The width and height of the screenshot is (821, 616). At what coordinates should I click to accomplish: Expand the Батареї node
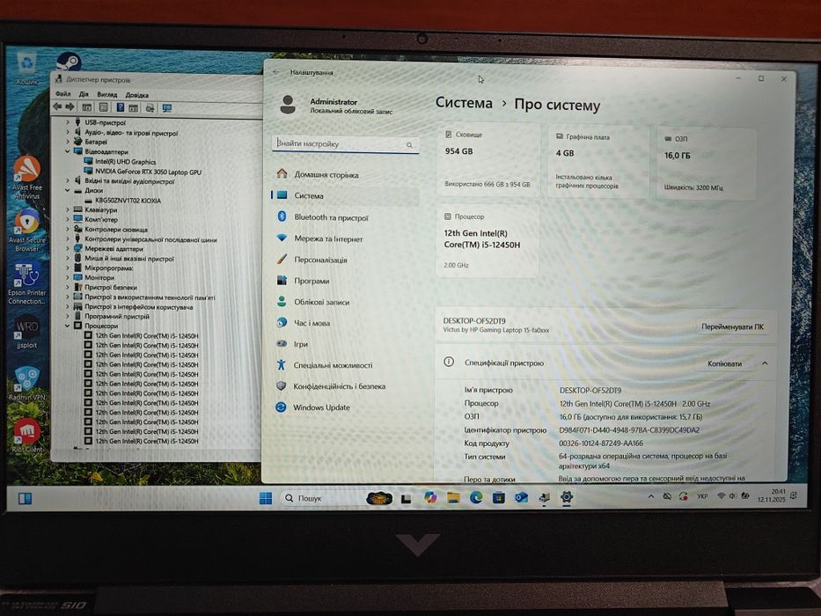click(x=68, y=142)
